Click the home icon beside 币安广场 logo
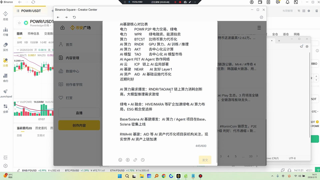Screen dimensions: 320x180 tap(62, 28)
